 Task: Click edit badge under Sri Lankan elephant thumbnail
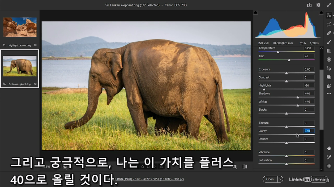(x=35, y=84)
